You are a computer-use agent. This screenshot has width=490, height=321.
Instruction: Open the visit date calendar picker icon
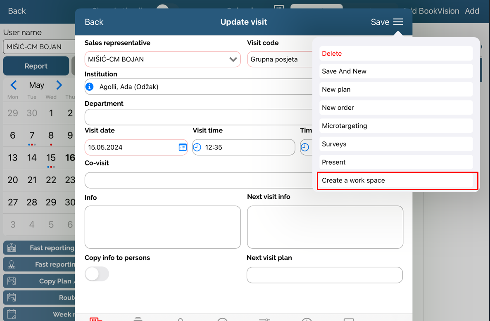click(x=182, y=147)
